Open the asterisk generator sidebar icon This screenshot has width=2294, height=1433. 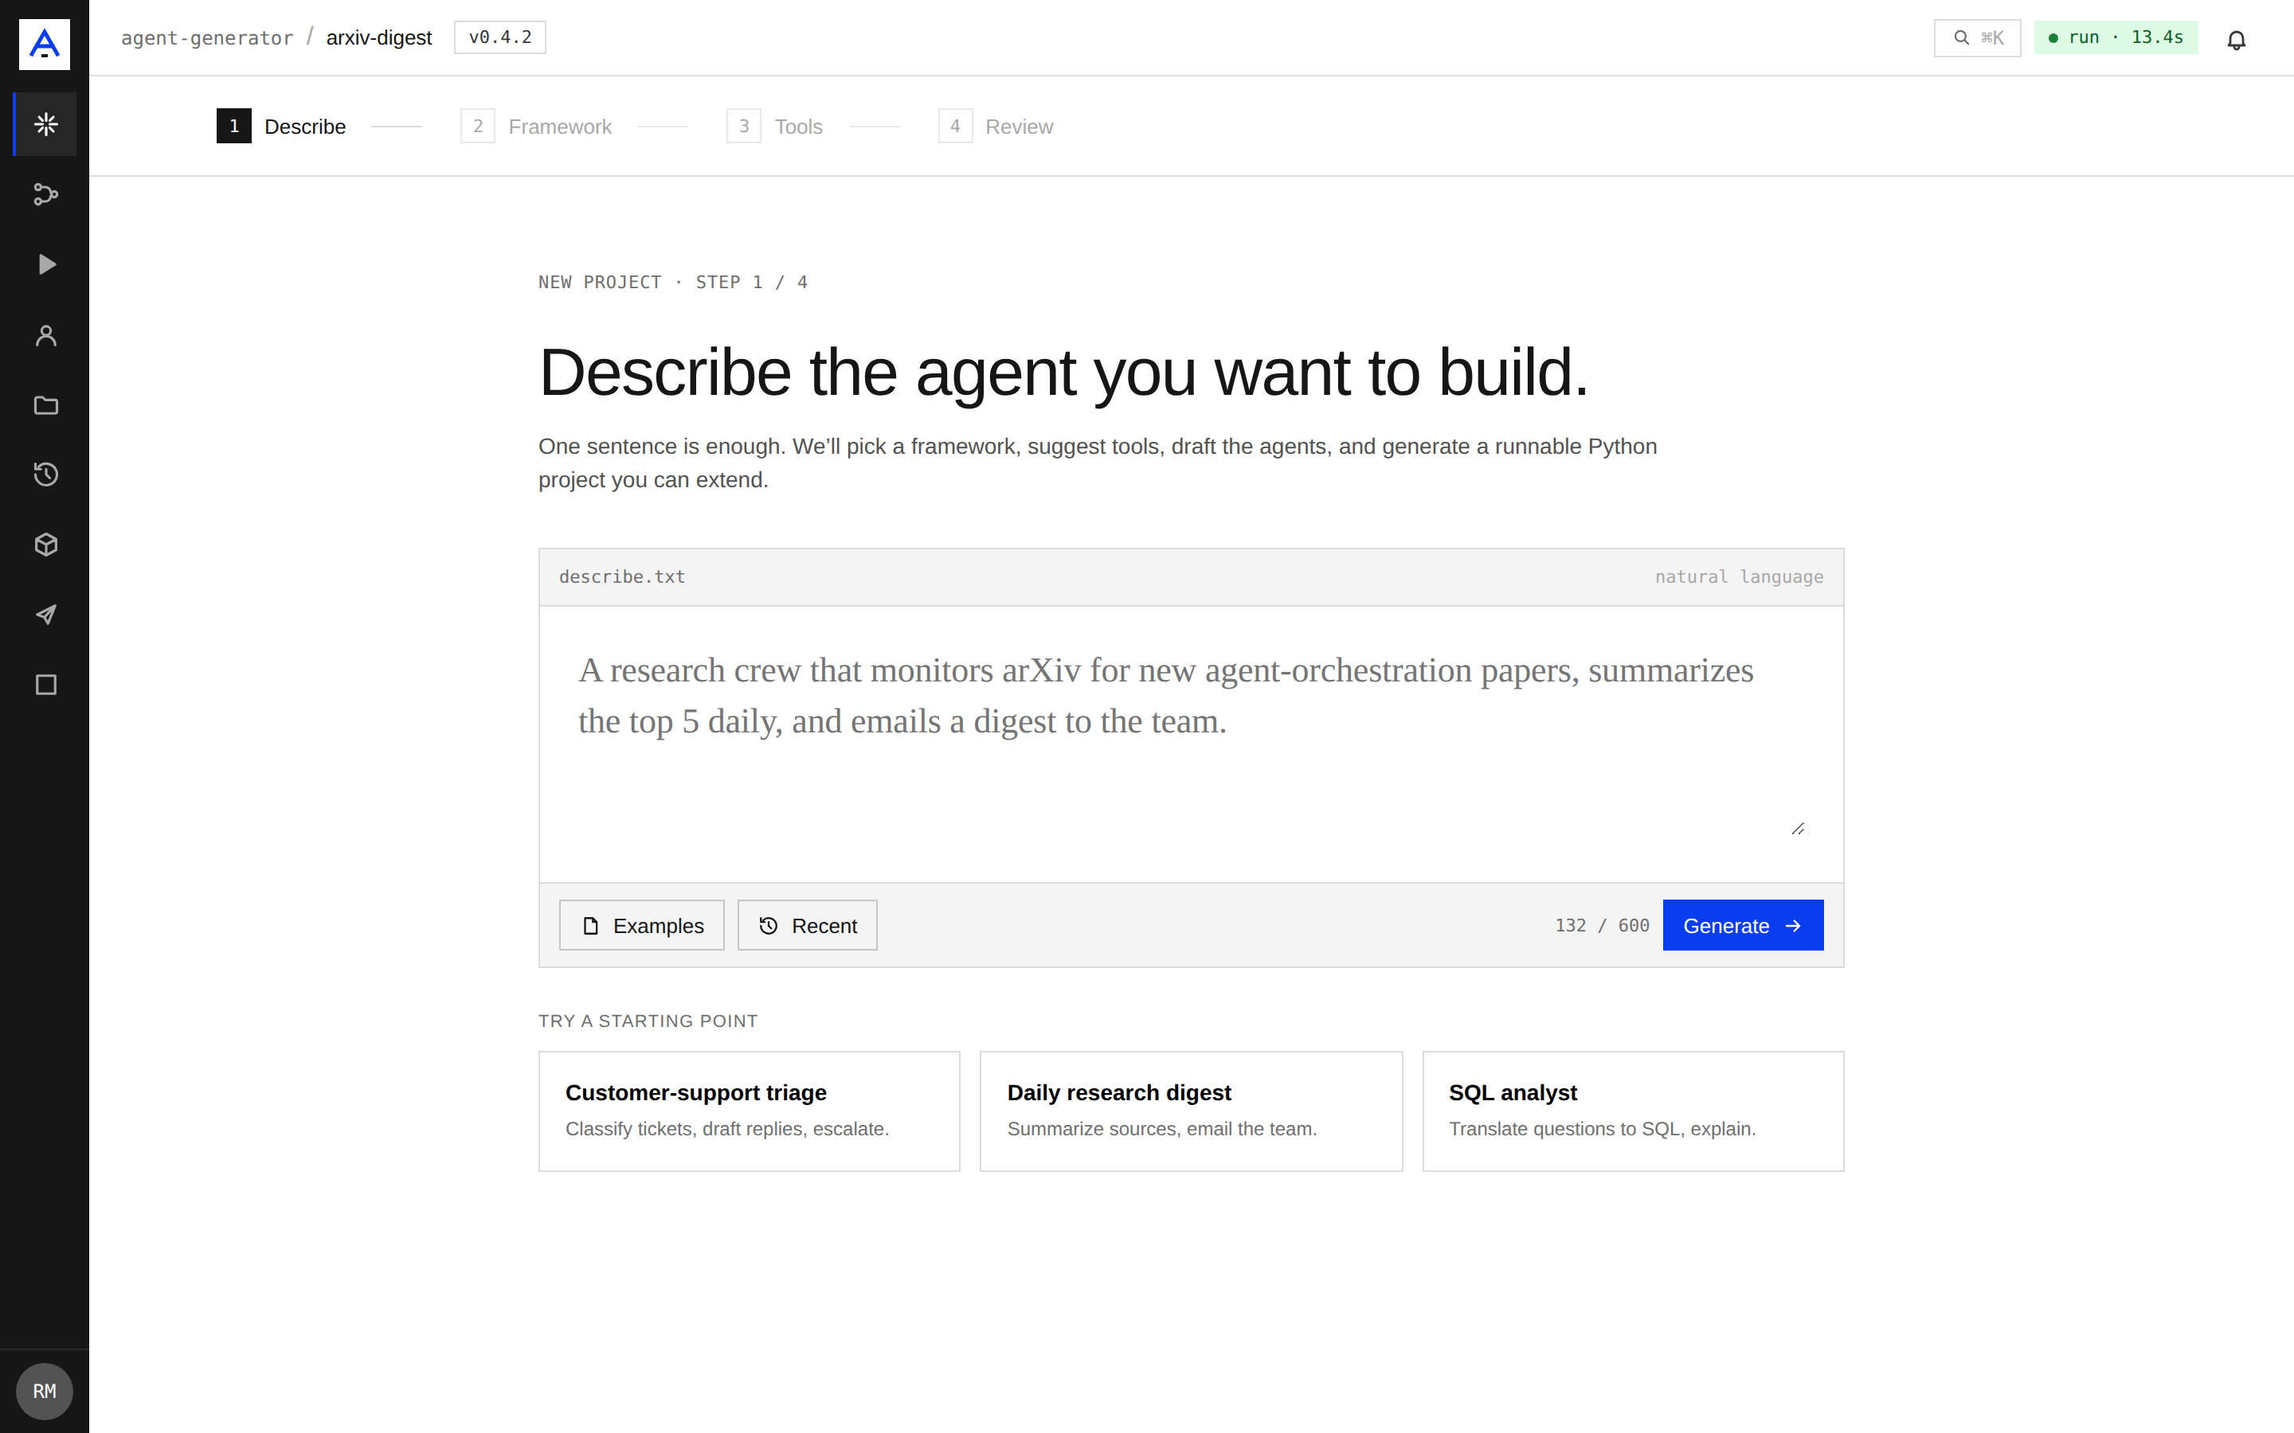coord(45,124)
